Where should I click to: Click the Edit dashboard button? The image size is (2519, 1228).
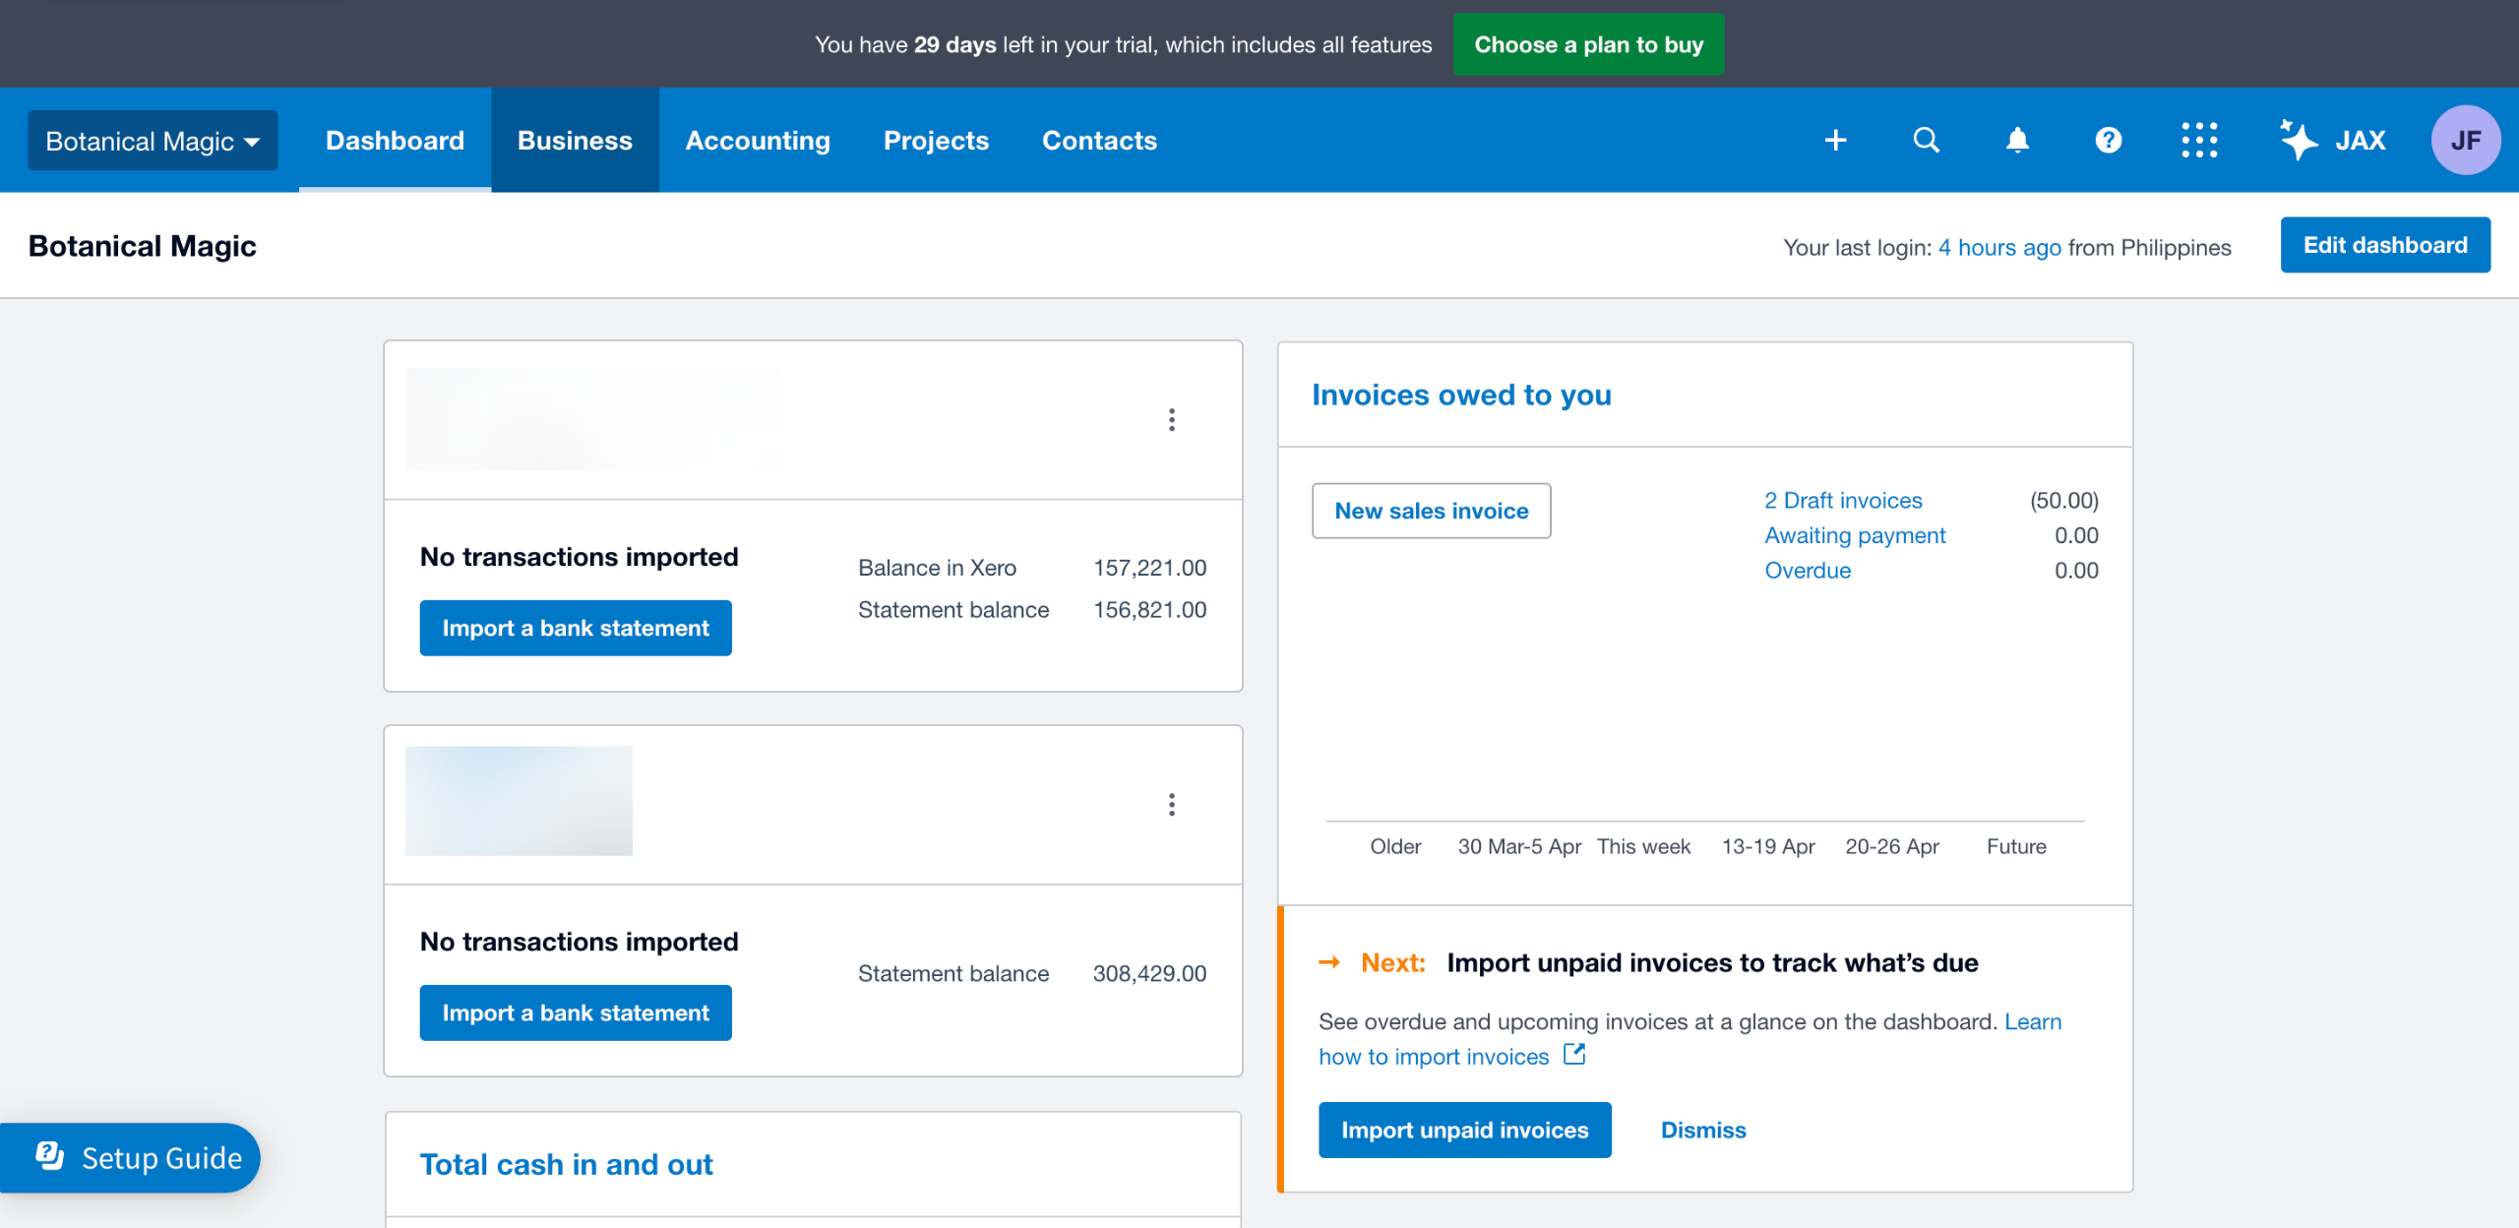[x=2384, y=245]
